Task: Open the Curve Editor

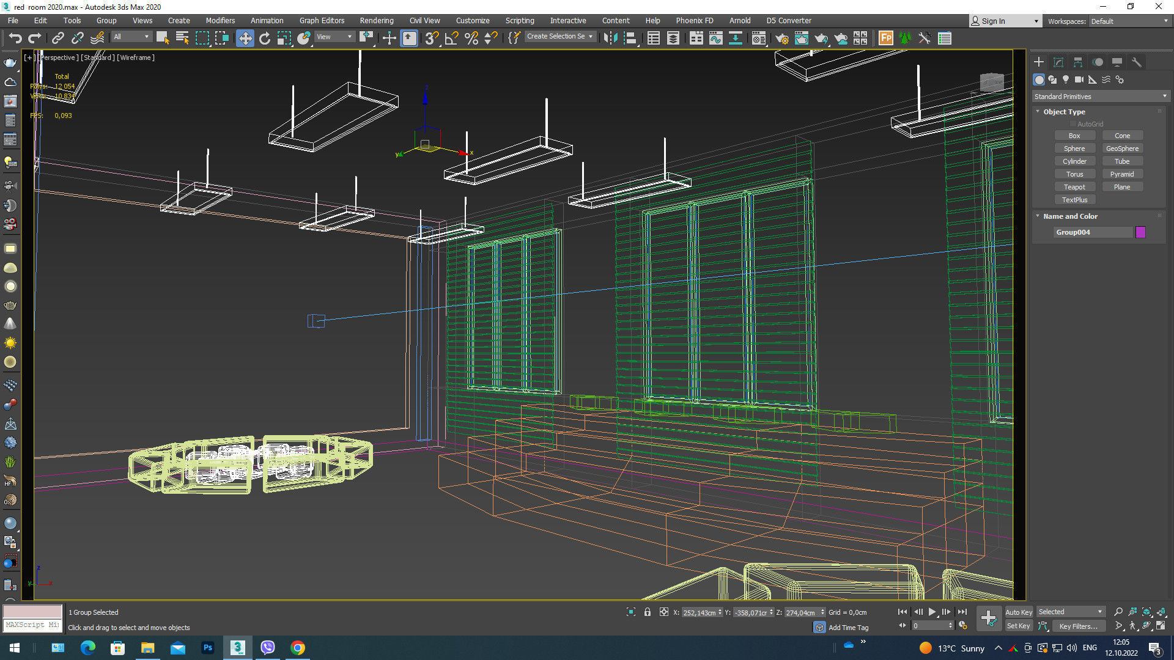Action: (x=715, y=38)
